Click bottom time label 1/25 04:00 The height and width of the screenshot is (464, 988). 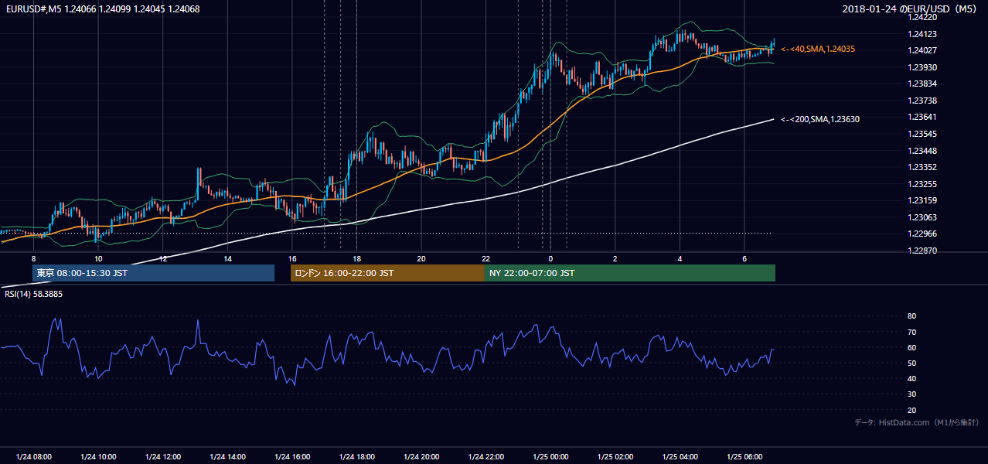click(x=680, y=457)
